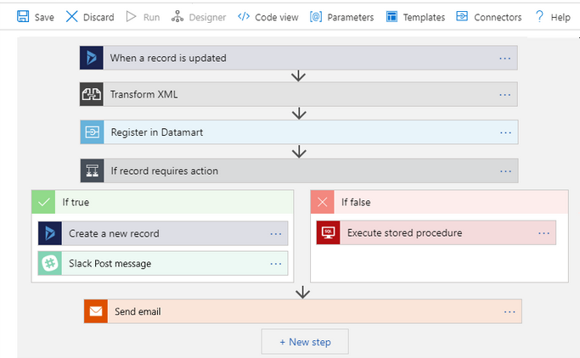This screenshot has width=580, height=358.
Task: Click Dynamics icon on 'When a record is updated'
Action: (x=92, y=58)
